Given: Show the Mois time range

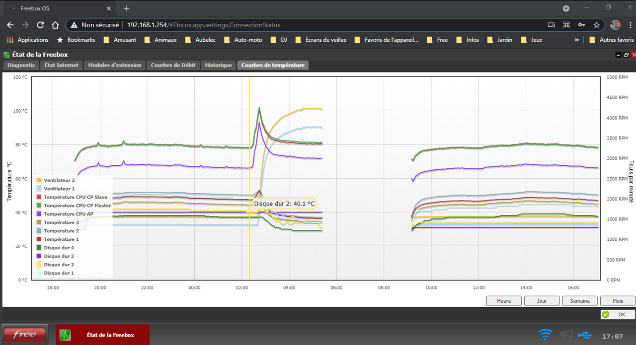Looking at the screenshot, I should (x=618, y=301).
